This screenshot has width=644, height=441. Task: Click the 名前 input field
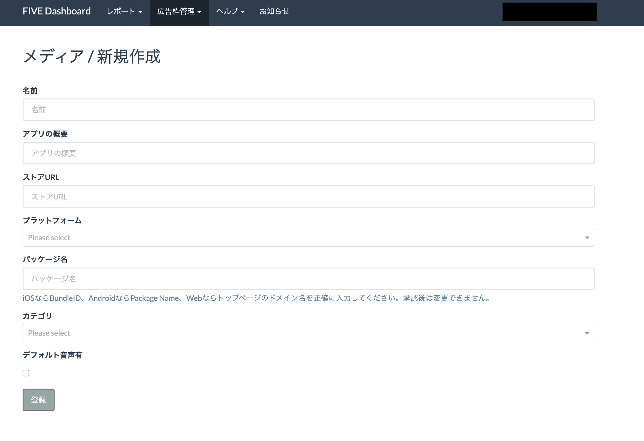(309, 110)
